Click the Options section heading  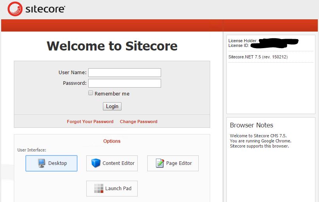112,141
